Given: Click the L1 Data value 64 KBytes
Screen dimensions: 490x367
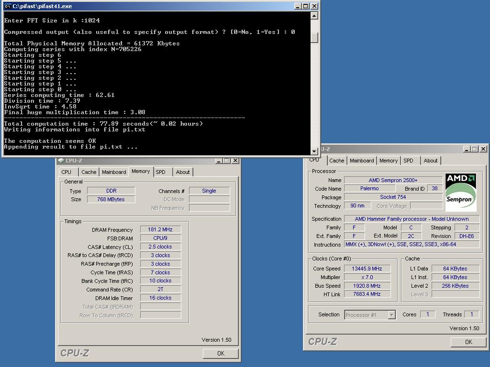Looking at the screenshot, I should point(456,269).
